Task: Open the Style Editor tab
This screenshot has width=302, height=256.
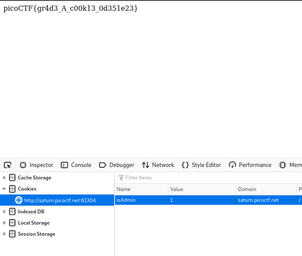Action: click(x=201, y=165)
